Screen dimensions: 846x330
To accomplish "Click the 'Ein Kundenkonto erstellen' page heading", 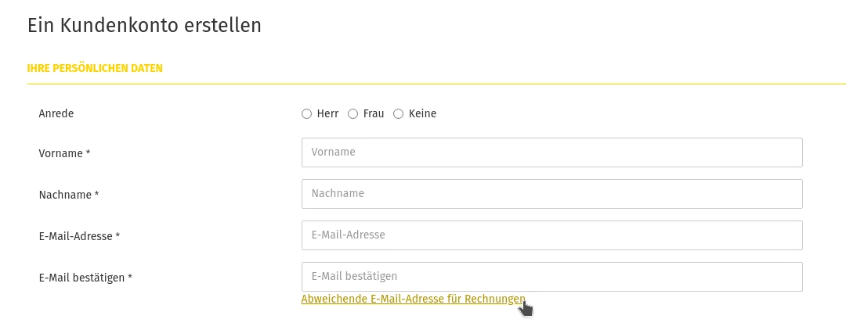I will click(144, 25).
